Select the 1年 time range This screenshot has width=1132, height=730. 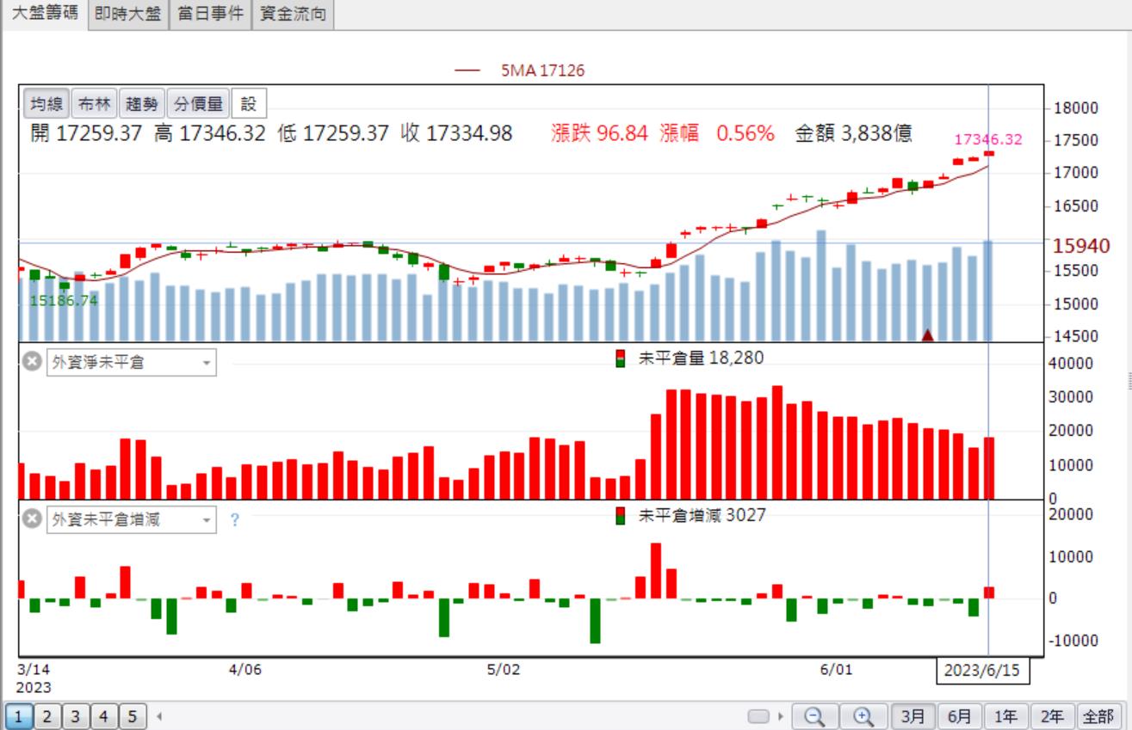[x=1006, y=715]
